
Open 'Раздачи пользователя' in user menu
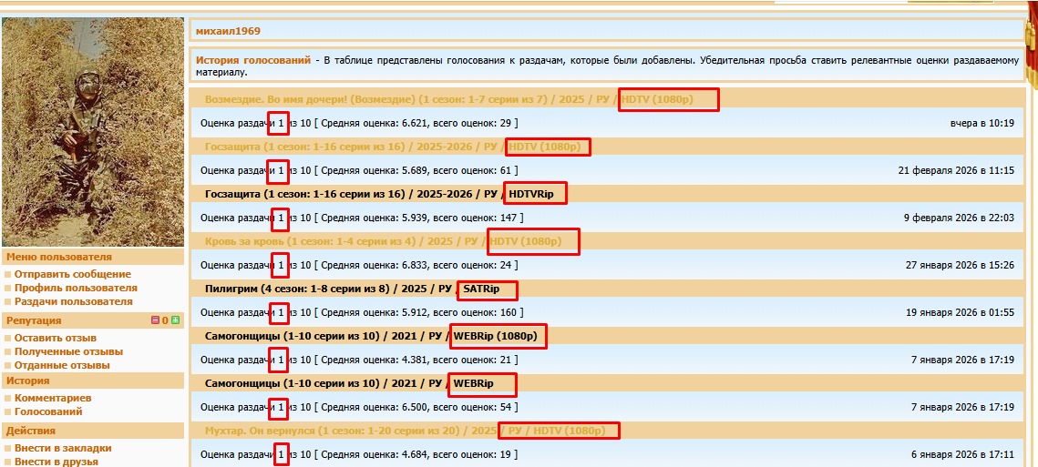point(73,301)
